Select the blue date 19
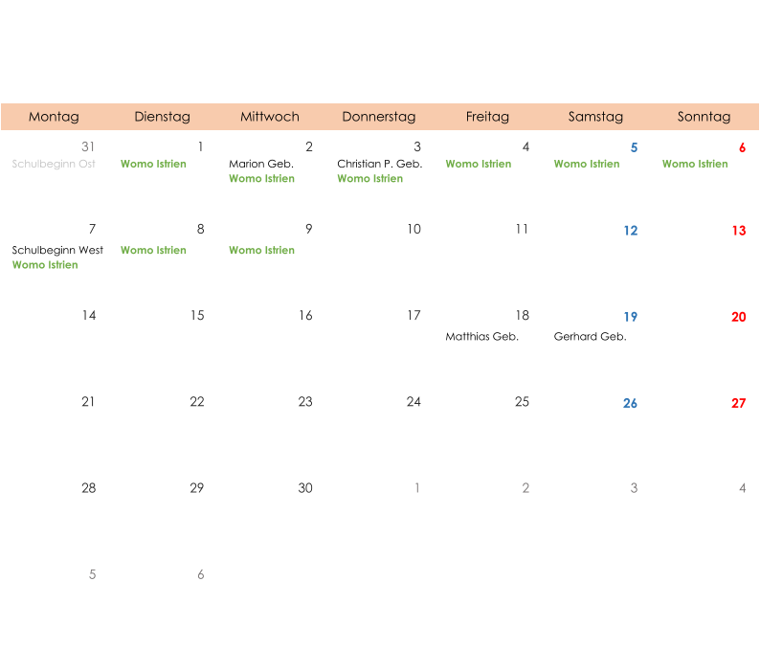The width and height of the screenshot is (760, 649). tap(630, 317)
